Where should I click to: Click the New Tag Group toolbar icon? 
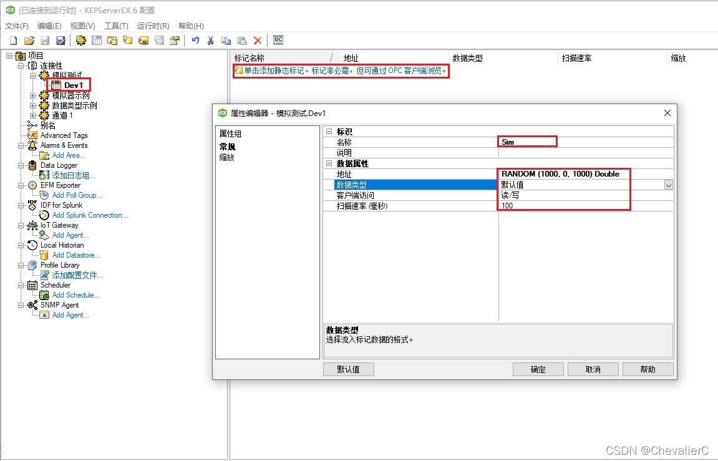tap(112, 41)
